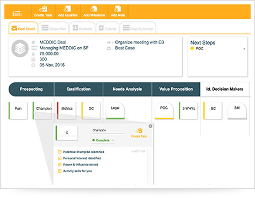Open the POC milestone card
This screenshot has width=255, height=198.
tap(164, 111)
